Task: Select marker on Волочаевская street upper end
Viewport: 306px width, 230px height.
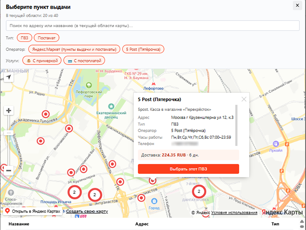Action: pyautogui.click(x=69, y=129)
